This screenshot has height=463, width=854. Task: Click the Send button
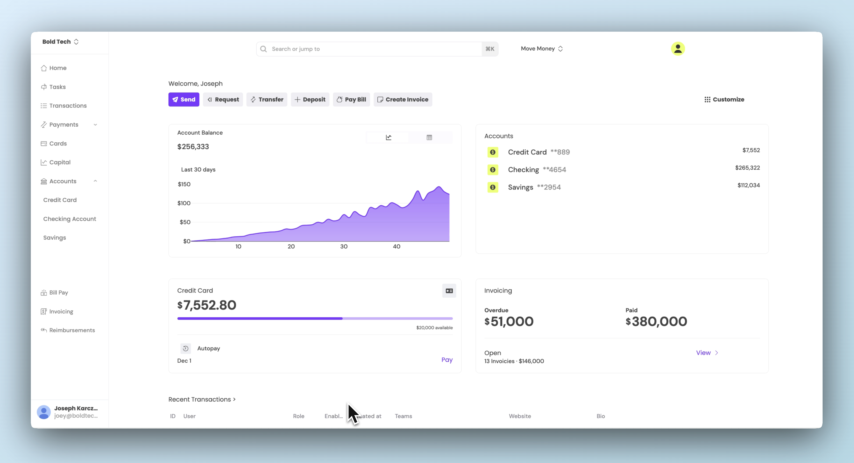(184, 99)
